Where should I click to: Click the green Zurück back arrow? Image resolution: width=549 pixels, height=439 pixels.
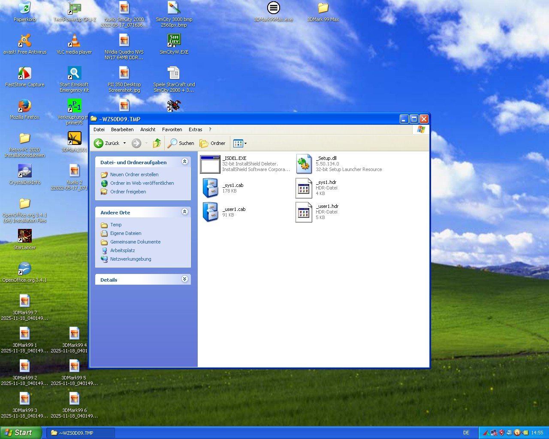click(99, 143)
